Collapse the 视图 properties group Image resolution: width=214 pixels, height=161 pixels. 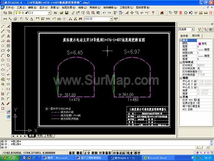(x=181, y=78)
